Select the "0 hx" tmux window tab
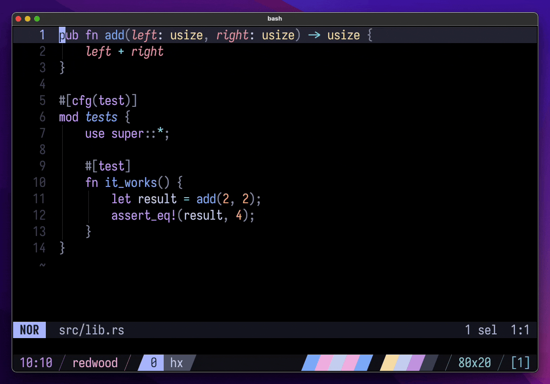Viewport: 550px width, 384px height. [x=166, y=362]
